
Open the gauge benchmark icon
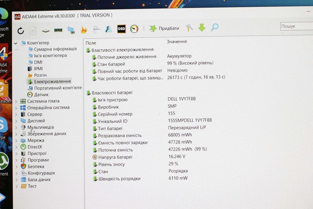tap(134, 29)
